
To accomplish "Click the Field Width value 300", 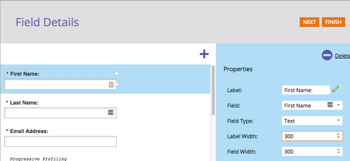I will pos(289,152).
